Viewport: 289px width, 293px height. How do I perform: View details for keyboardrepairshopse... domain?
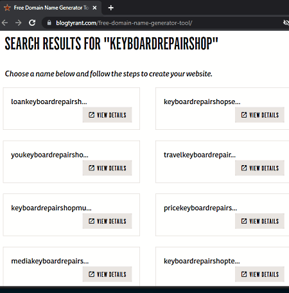(x=259, y=115)
